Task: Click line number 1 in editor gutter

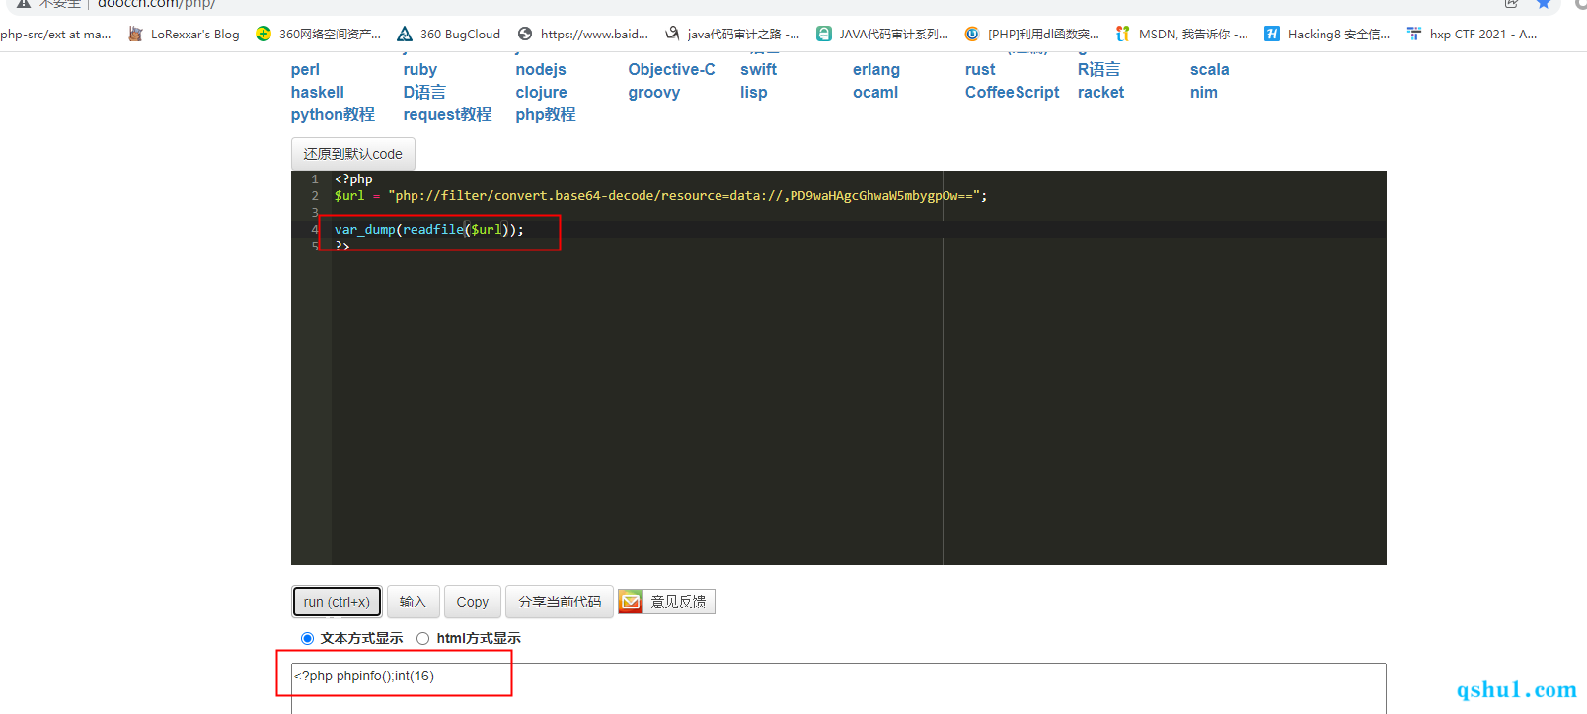Action: pyautogui.click(x=315, y=179)
